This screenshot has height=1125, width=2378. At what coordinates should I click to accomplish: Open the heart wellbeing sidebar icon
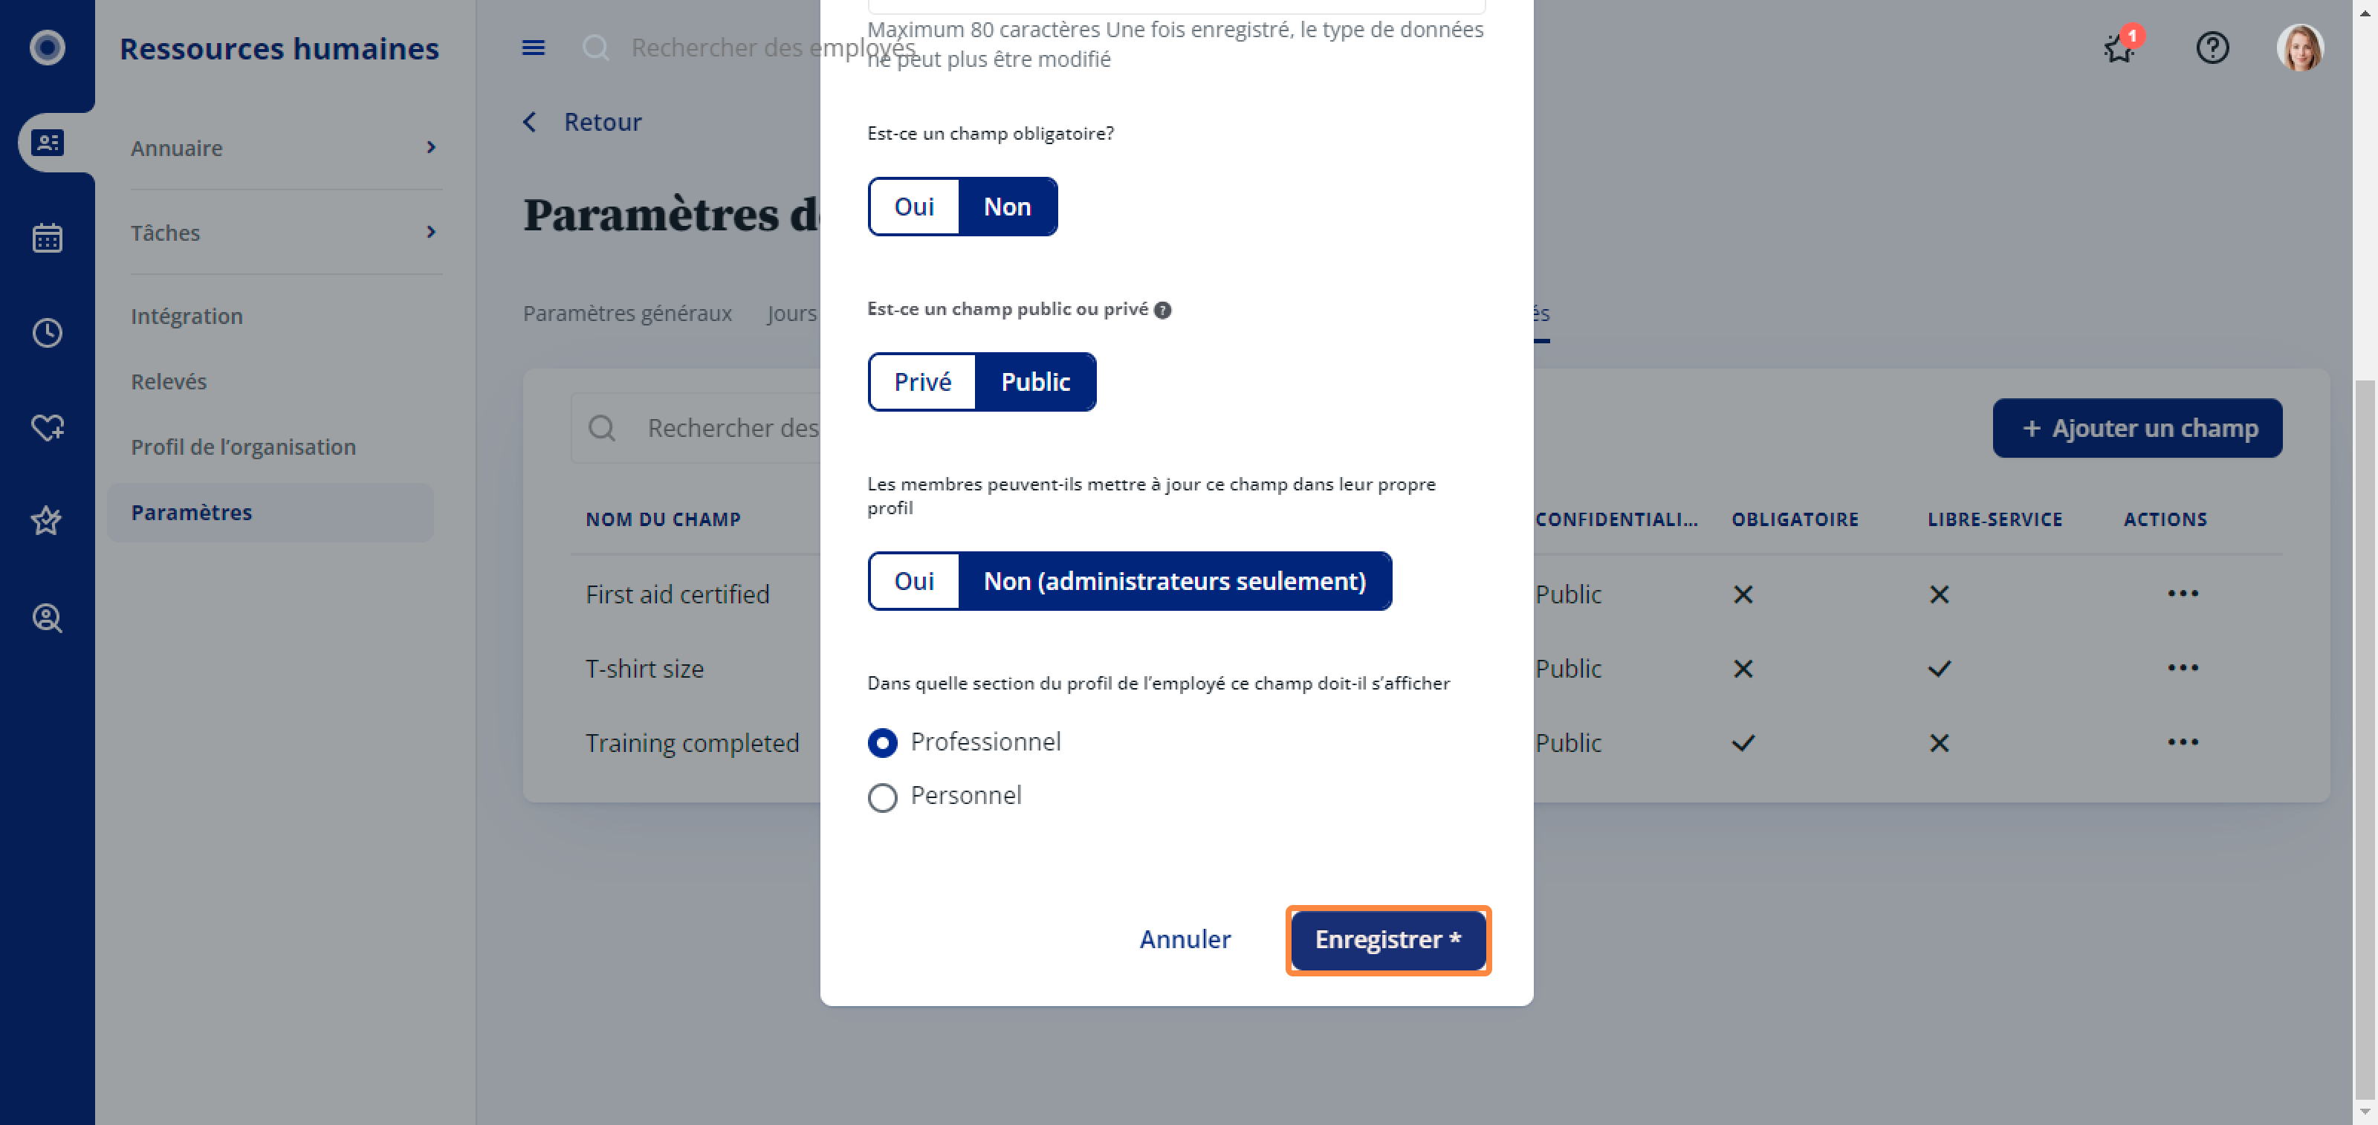(47, 427)
